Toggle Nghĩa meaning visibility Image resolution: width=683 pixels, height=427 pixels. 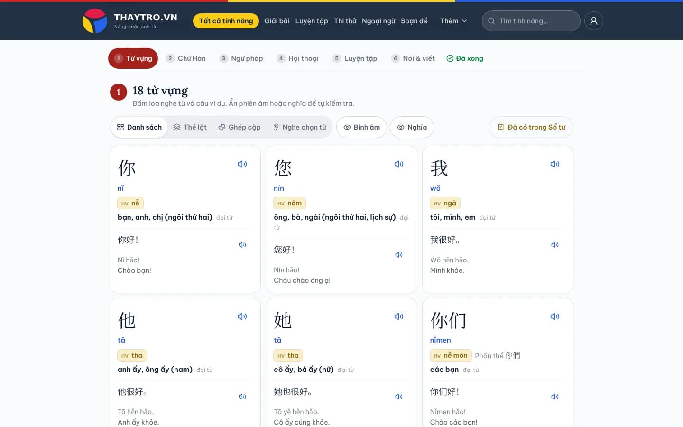[x=412, y=127]
